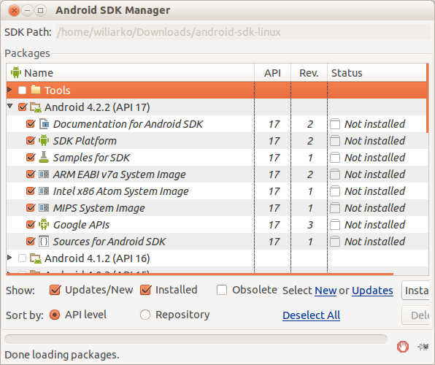Image resolution: width=435 pixels, height=365 pixels.
Task: Select API level sort option
Action: [x=55, y=315]
